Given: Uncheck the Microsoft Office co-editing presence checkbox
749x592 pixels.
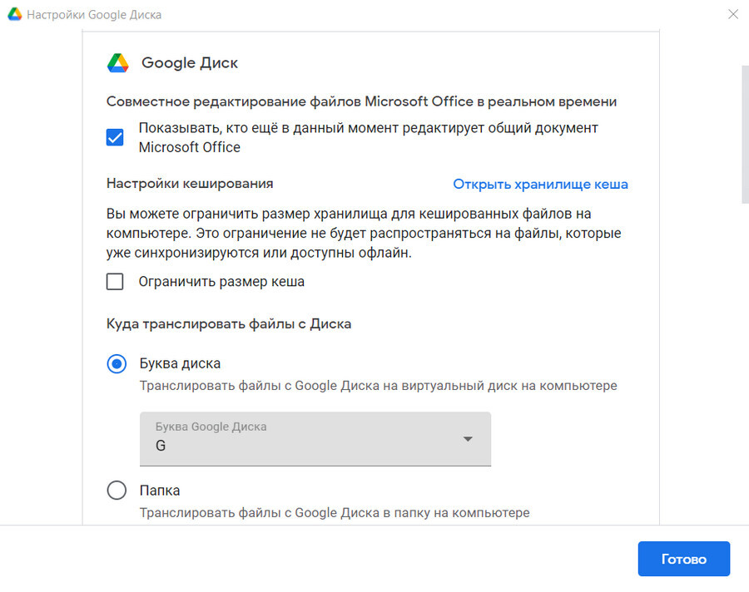Looking at the screenshot, I should (x=115, y=137).
